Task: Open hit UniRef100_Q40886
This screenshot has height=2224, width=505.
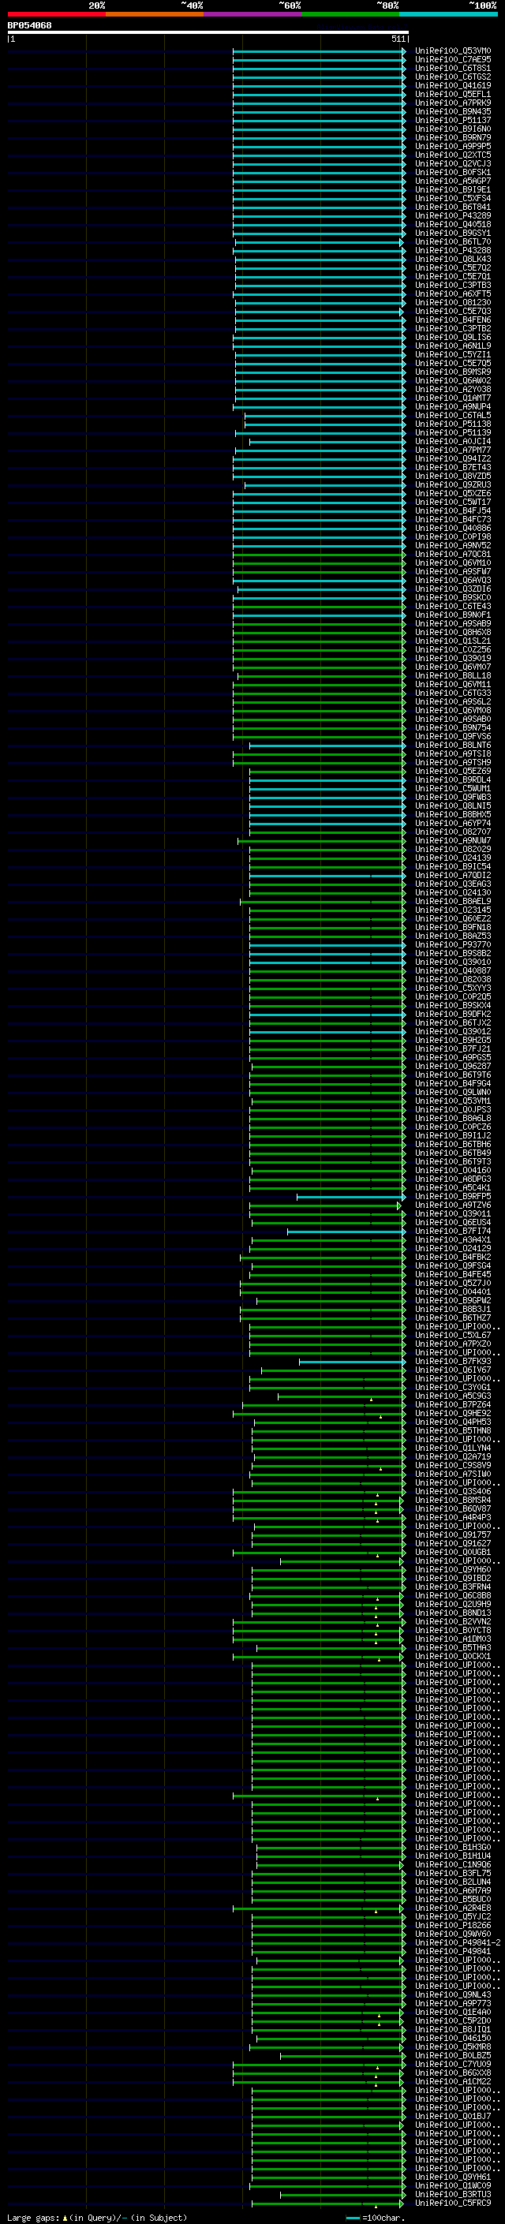Action: pyautogui.click(x=452, y=528)
